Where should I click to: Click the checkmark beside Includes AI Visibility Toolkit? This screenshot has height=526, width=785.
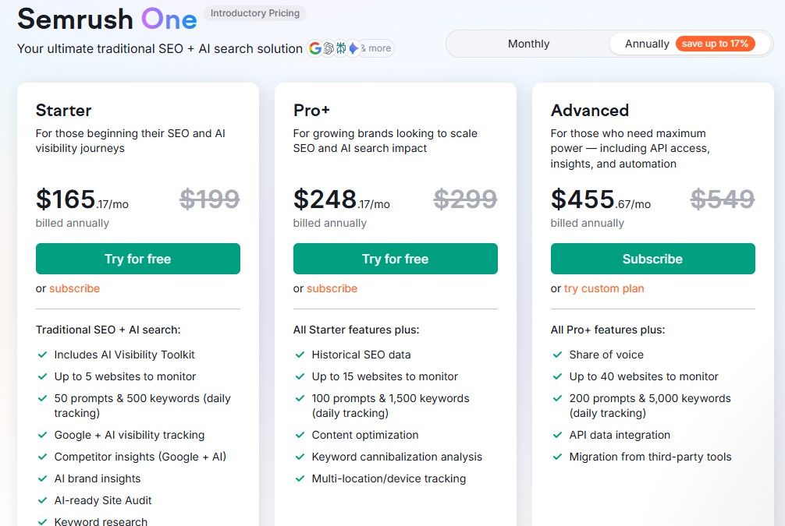(x=43, y=355)
